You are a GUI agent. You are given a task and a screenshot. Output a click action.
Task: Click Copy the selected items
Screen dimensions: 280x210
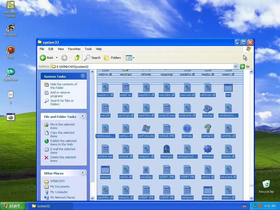click(62, 134)
